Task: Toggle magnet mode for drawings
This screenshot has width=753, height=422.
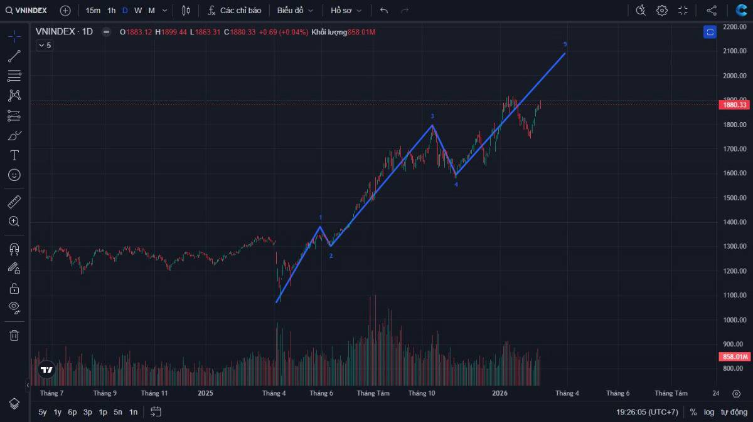Action: point(14,249)
